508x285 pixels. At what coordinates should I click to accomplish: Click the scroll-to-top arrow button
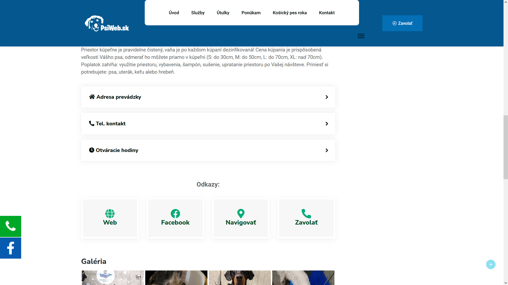(491, 264)
